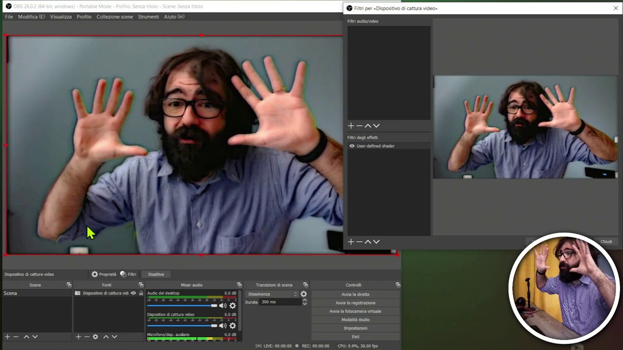Decrease the Durata value with the down arrow
The height and width of the screenshot is (350, 623).
coord(305,304)
